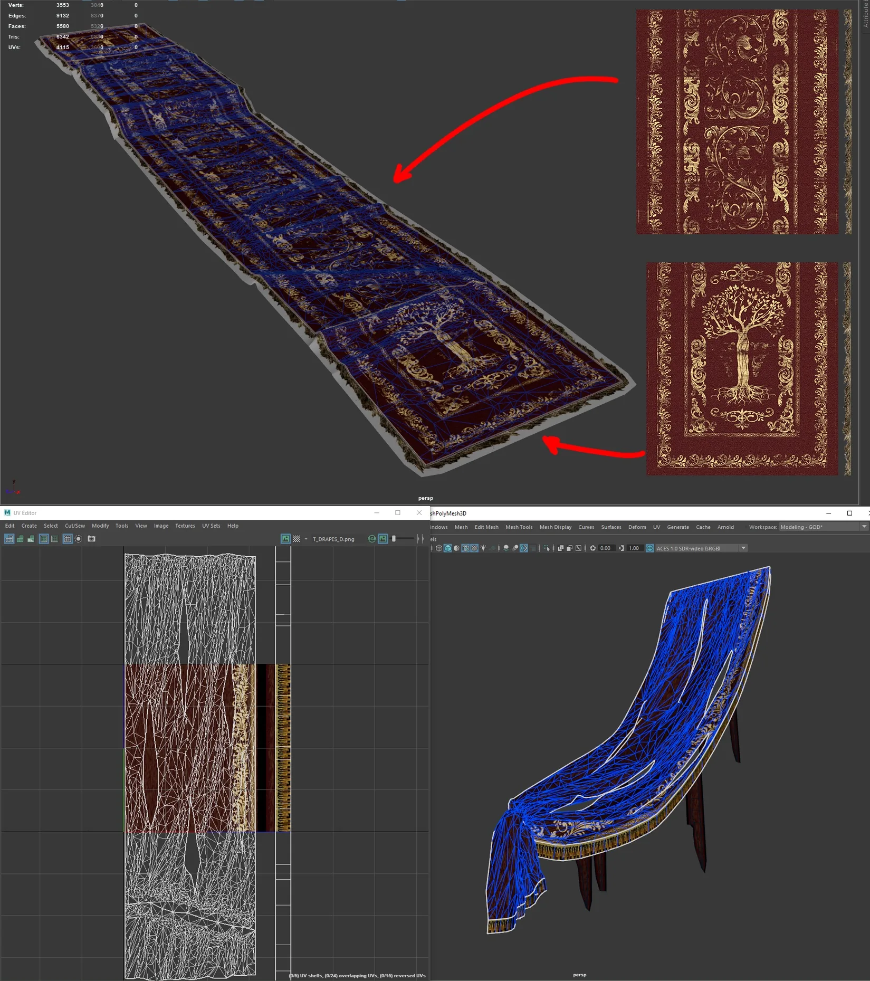Toggle the texture image display icon
The width and height of the screenshot is (870, 981).
[x=285, y=539]
